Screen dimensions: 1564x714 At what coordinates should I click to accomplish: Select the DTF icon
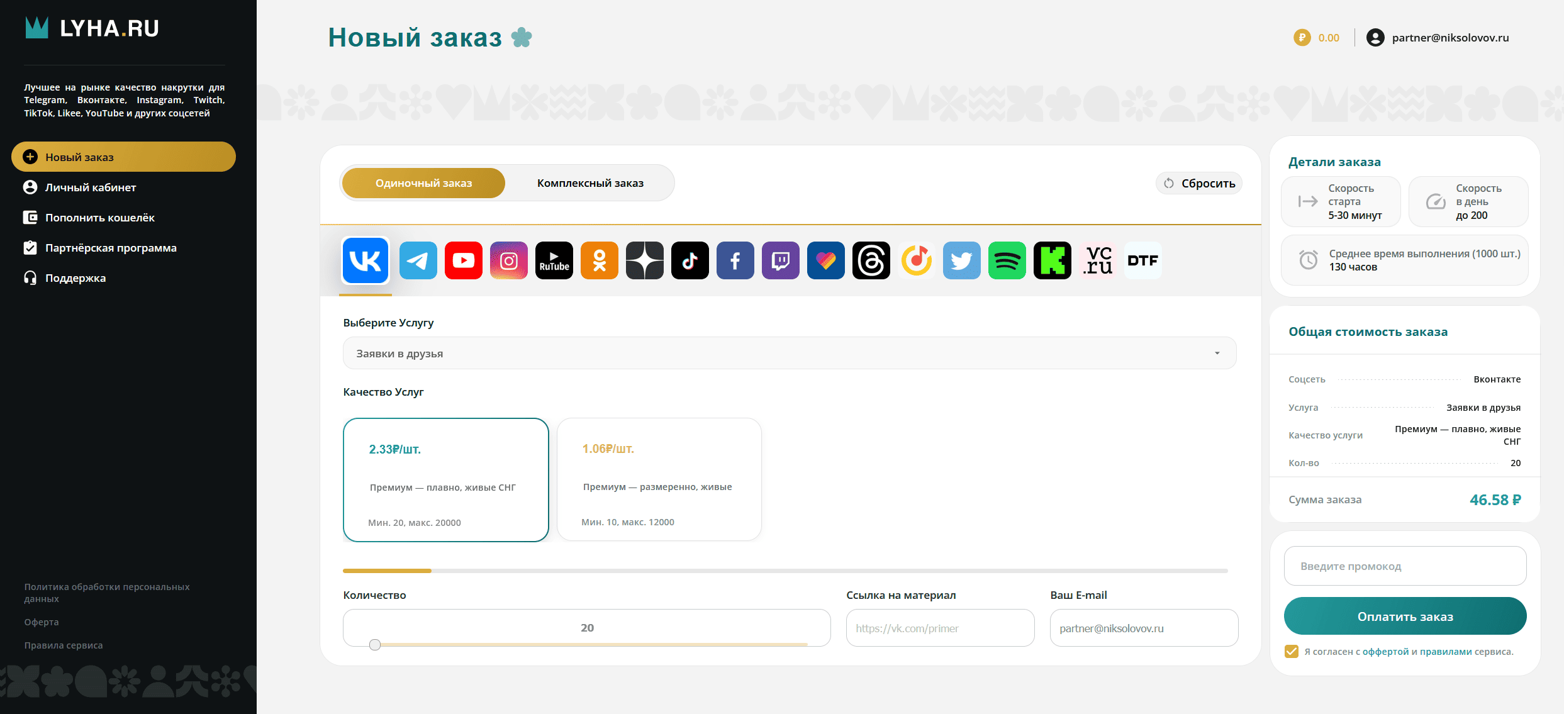coord(1143,260)
